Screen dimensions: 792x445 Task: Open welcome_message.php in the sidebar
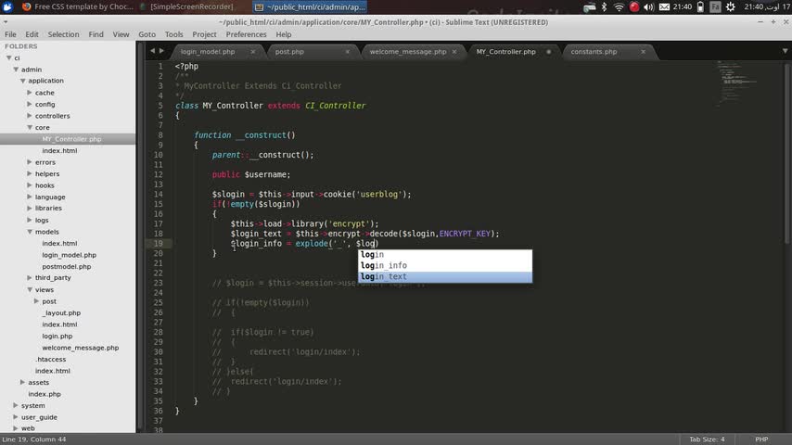click(81, 348)
